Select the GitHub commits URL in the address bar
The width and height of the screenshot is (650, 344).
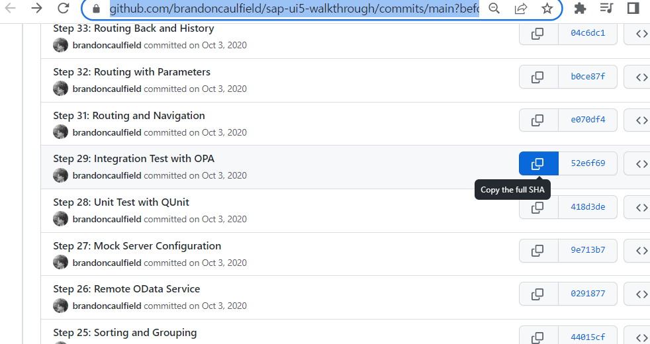295,9
